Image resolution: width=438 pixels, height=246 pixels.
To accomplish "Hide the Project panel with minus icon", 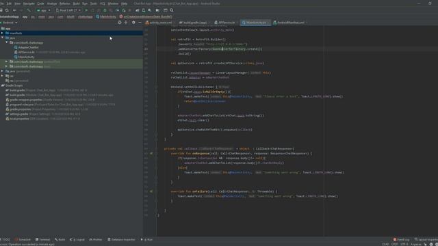I will pyautogui.click(x=140, y=23).
